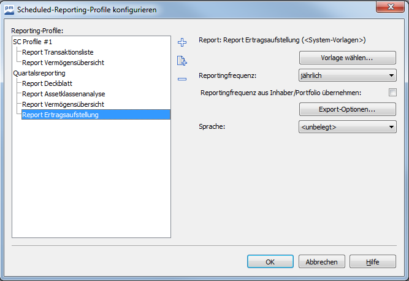Enable Reportingfrequenz aus Inhaber/Portfolio übernehmen checkbox
The height and width of the screenshot is (281, 409).
point(392,93)
